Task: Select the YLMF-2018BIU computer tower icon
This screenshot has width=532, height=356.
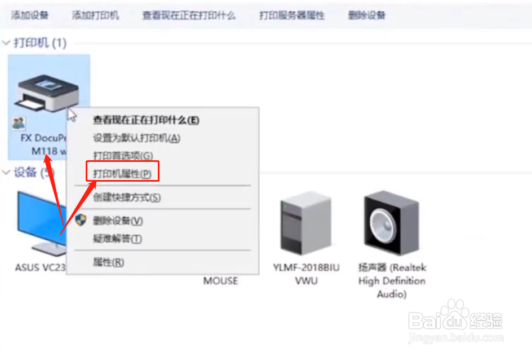Action: (305, 223)
